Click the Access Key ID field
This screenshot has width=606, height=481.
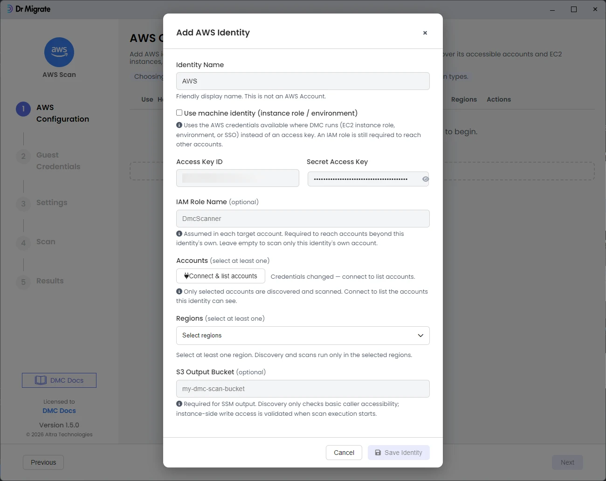(x=238, y=178)
